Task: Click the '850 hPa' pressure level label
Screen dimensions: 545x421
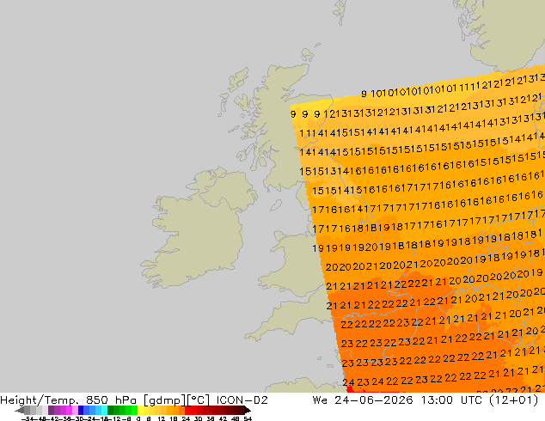Action: [111, 400]
